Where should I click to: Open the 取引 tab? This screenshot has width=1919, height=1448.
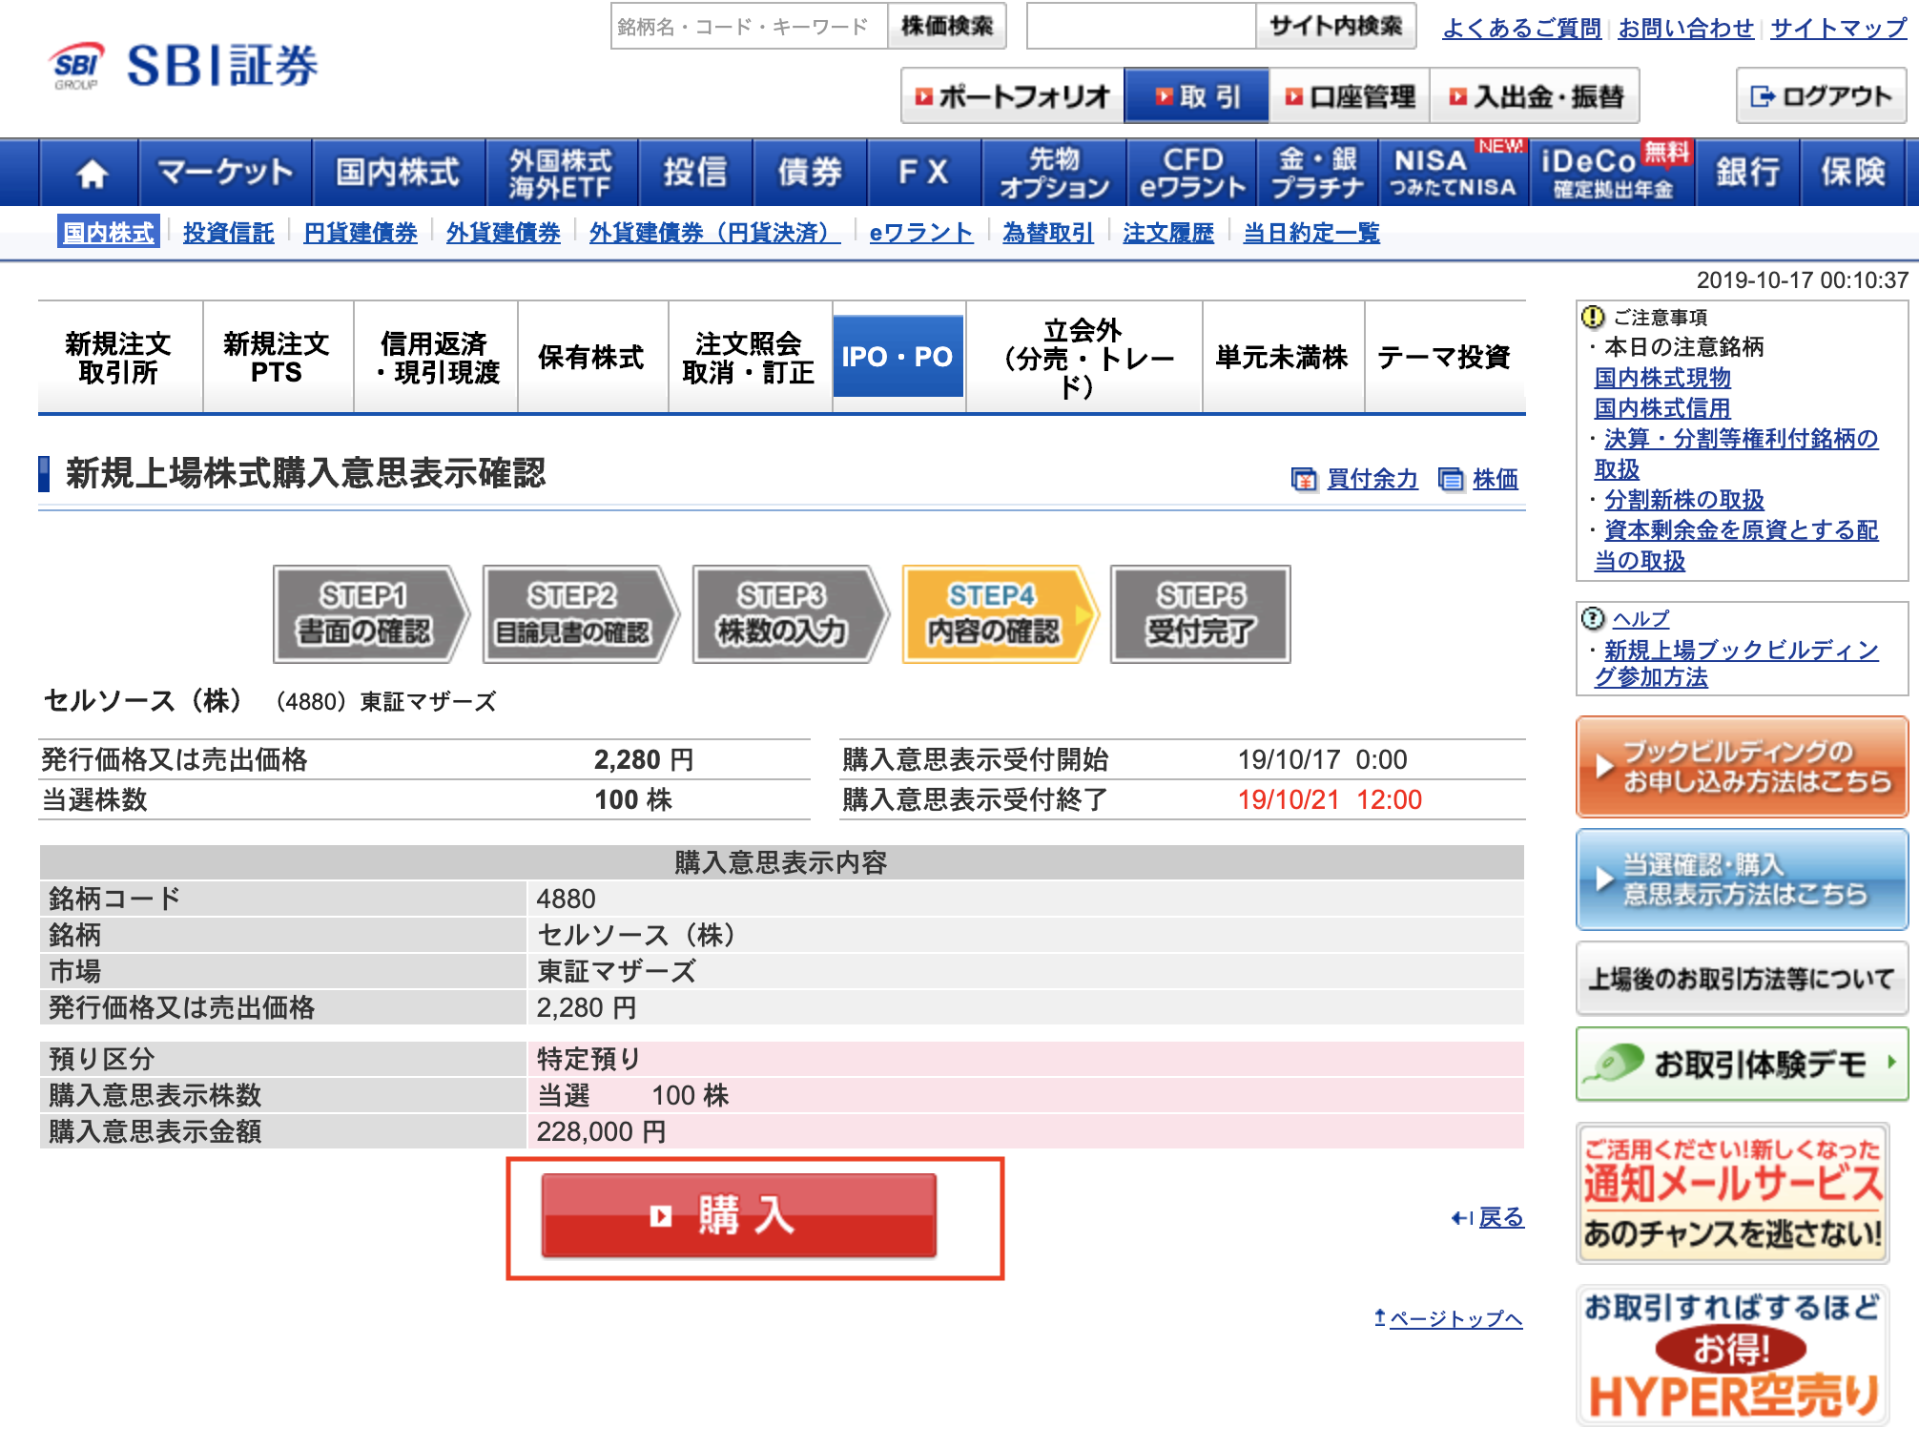[x=1197, y=95]
